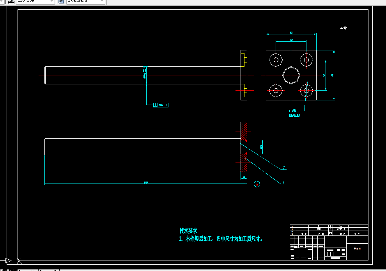The height and width of the screenshot is (271, 386).
Task: Select the 技术要求 heading text
Action: coord(188,231)
